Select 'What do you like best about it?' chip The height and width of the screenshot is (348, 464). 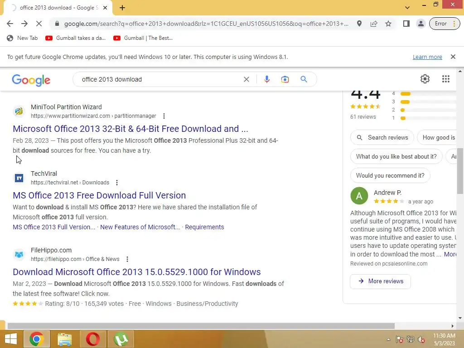coord(396,156)
